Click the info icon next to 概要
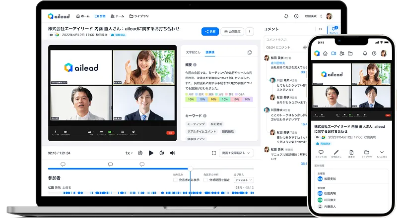397x218 pixels. [195, 65]
